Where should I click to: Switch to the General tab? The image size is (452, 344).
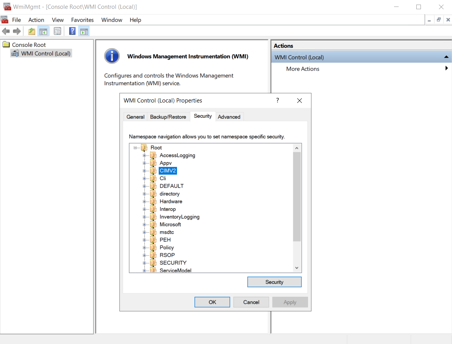[136, 117]
